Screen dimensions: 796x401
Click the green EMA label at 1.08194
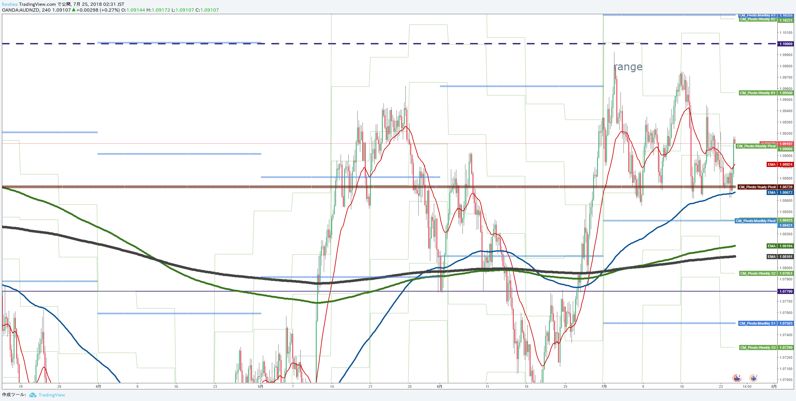click(771, 246)
